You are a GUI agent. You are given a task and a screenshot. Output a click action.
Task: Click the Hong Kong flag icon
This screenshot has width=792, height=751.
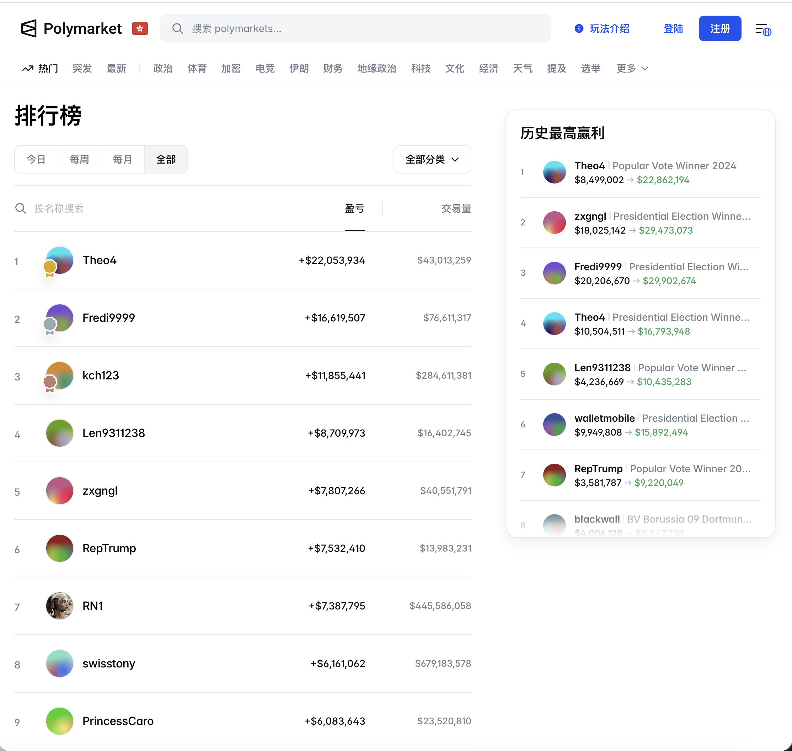140,28
